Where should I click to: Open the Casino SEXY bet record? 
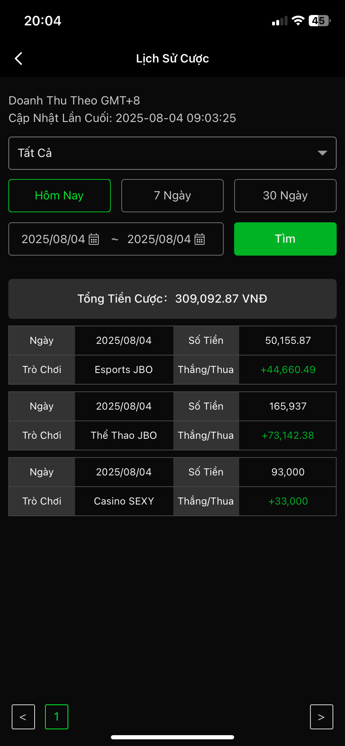(124, 501)
